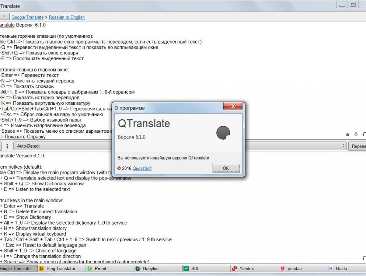Viewport: 366px width, 276px height.
Task: Open the Auto-Detect source language dropdown
Action: (63, 146)
